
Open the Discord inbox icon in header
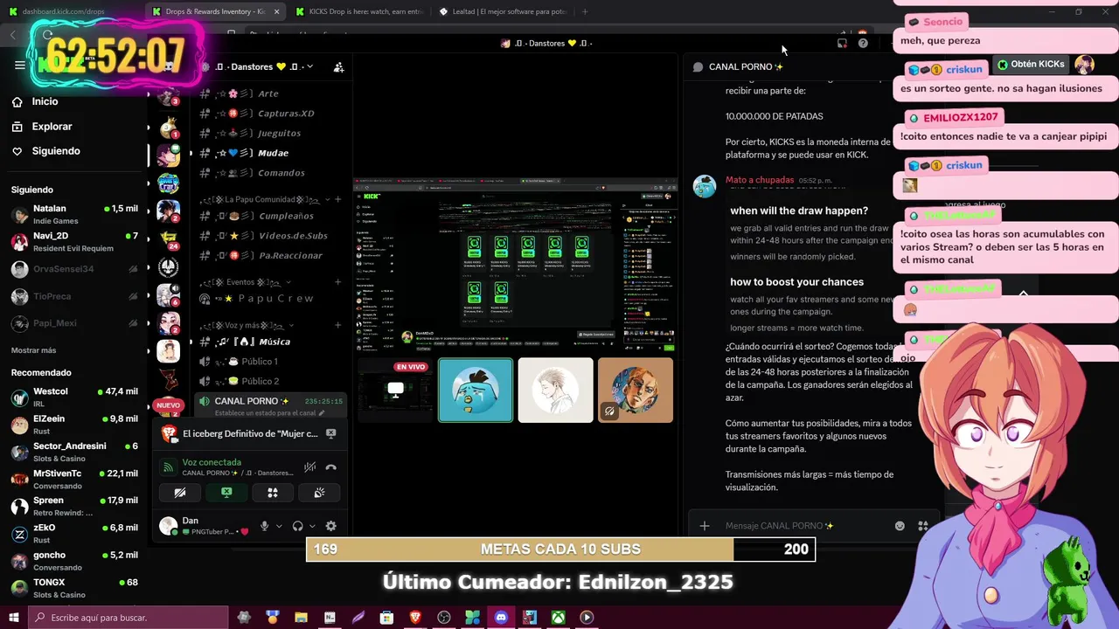842,43
